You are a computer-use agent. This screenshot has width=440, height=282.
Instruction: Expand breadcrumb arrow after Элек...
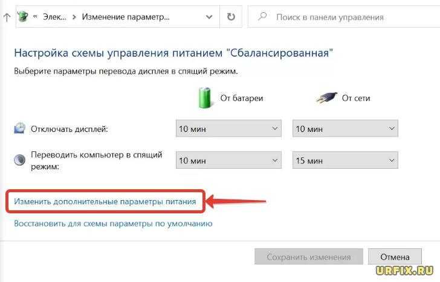click(x=74, y=17)
